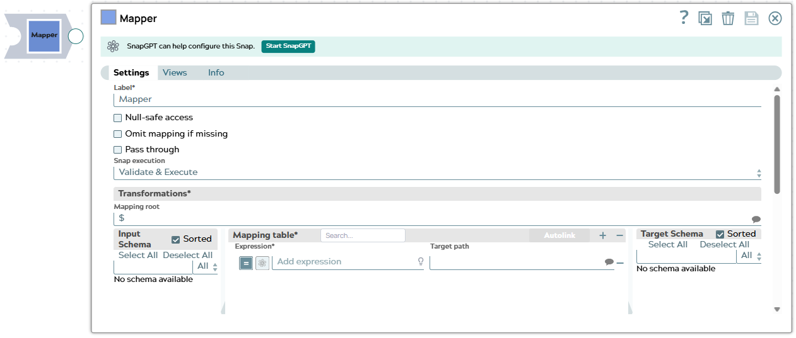Click the export/pop-out dialog icon
Screen dimensions: 796x338
pos(705,18)
